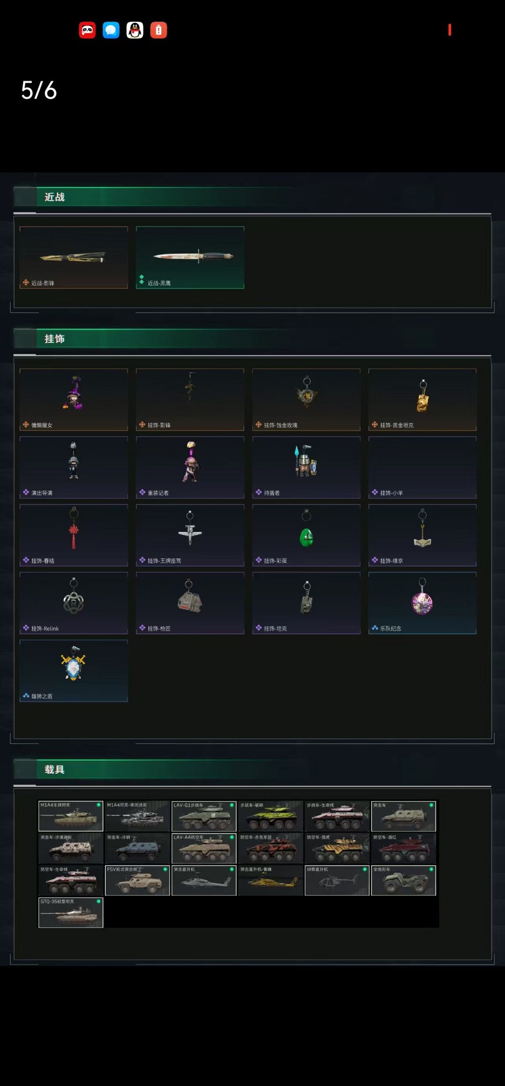Image resolution: width=505 pixels, height=1086 pixels.
Task: Choose the 挂饰-彩蛋 green egg charm
Action: pos(306,535)
